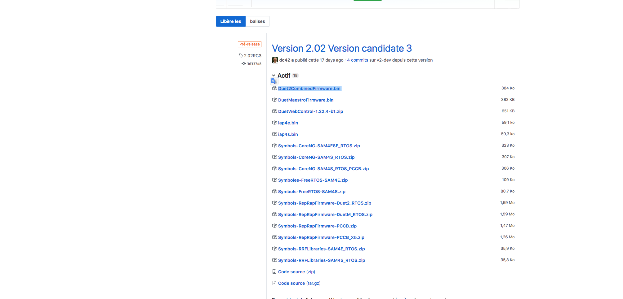Click the package icon beside iap4s.bin
The width and height of the screenshot is (623, 299).
[274, 134]
